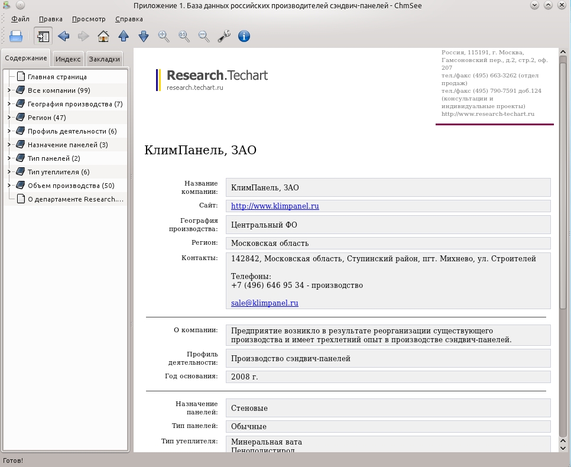The image size is (571, 467).
Task: Click the Zoom in magnifier icon
Action: pos(164,36)
